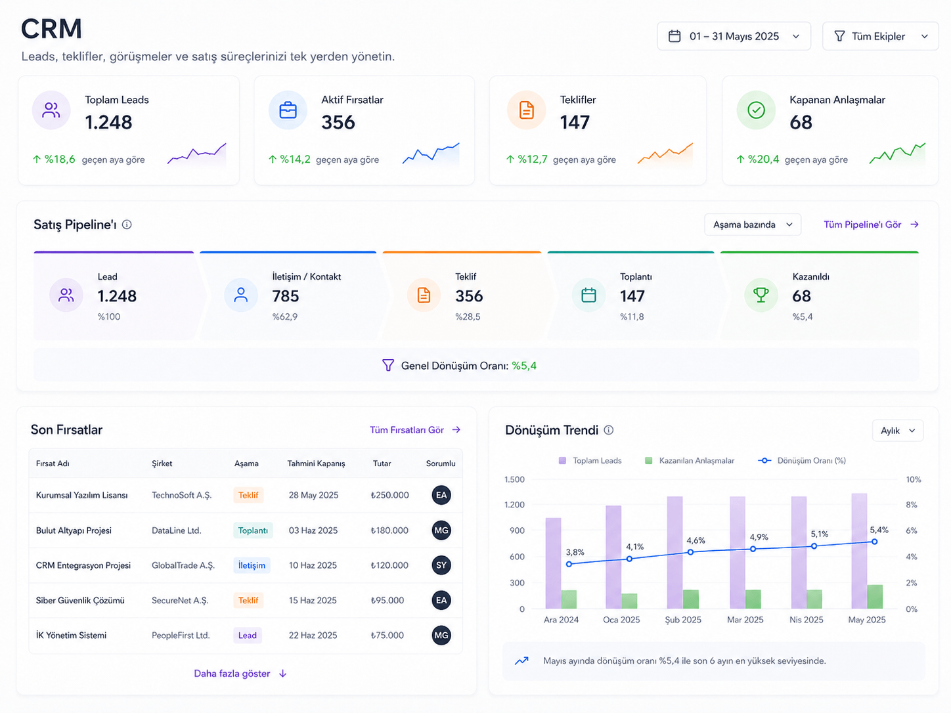
Task: Click the Aktif Fırsatlar briefcase icon
Action: [288, 110]
